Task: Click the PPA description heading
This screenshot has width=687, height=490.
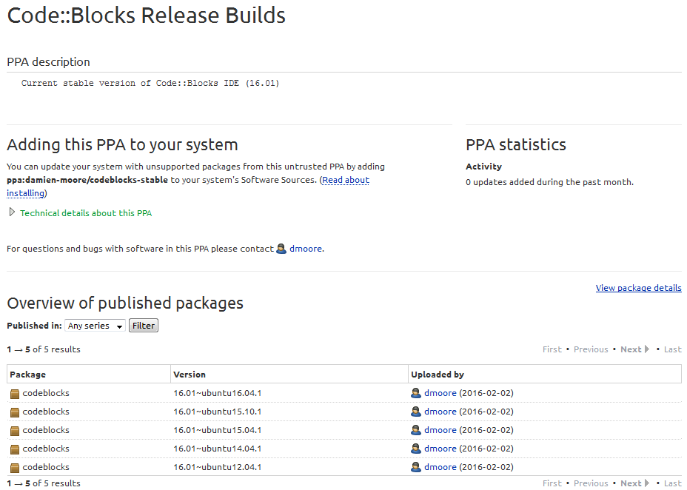Action: (x=48, y=62)
